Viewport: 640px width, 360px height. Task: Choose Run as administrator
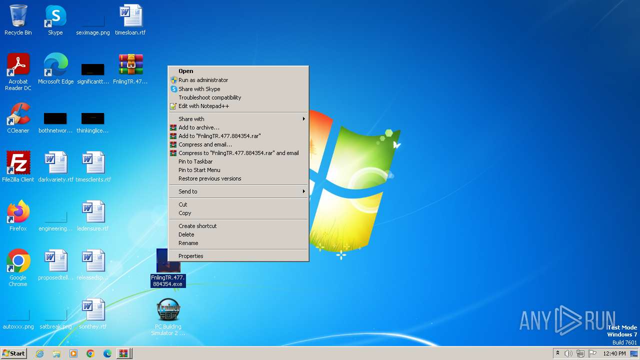238,80
